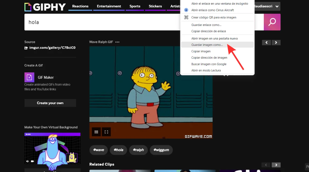Open the '...' options next to Wave Ralph GIF
This screenshot has height=172, width=309.
[117, 42]
